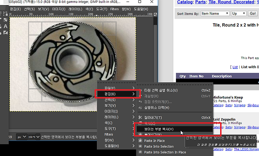Expand 도움말(H) submenu in the context menu
259x156 pixels.
click(x=117, y=146)
